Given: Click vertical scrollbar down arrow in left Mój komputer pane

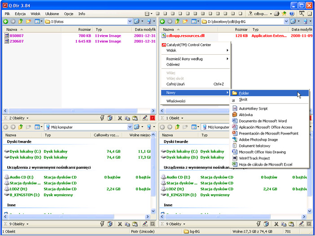Looking at the screenshot, I should tap(153, 211).
